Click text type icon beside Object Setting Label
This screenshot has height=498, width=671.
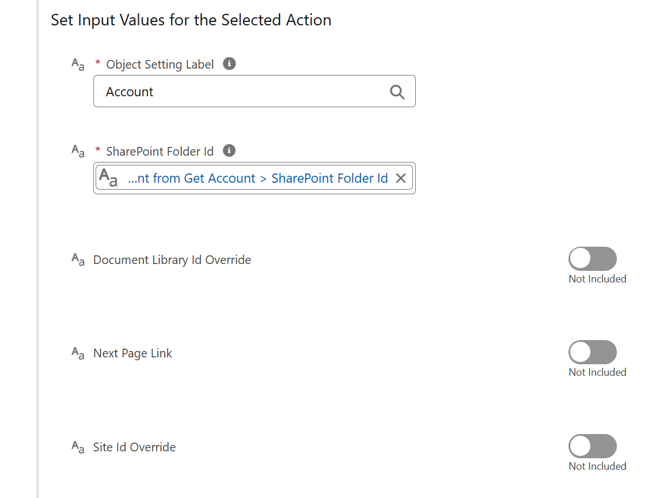[x=78, y=65]
